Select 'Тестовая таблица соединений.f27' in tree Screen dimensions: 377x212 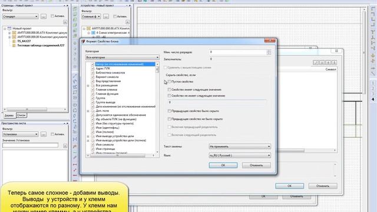point(41,45)
